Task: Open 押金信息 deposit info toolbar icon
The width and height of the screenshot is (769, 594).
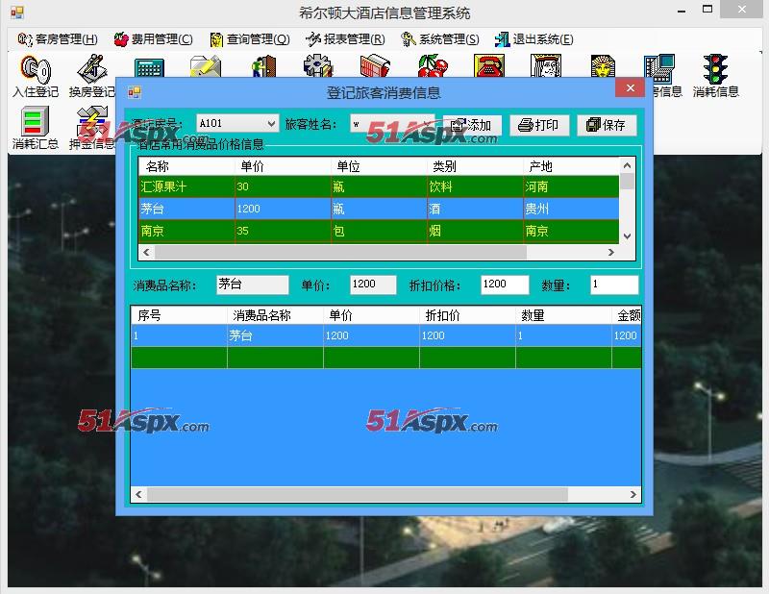Action: click(91, 128)
